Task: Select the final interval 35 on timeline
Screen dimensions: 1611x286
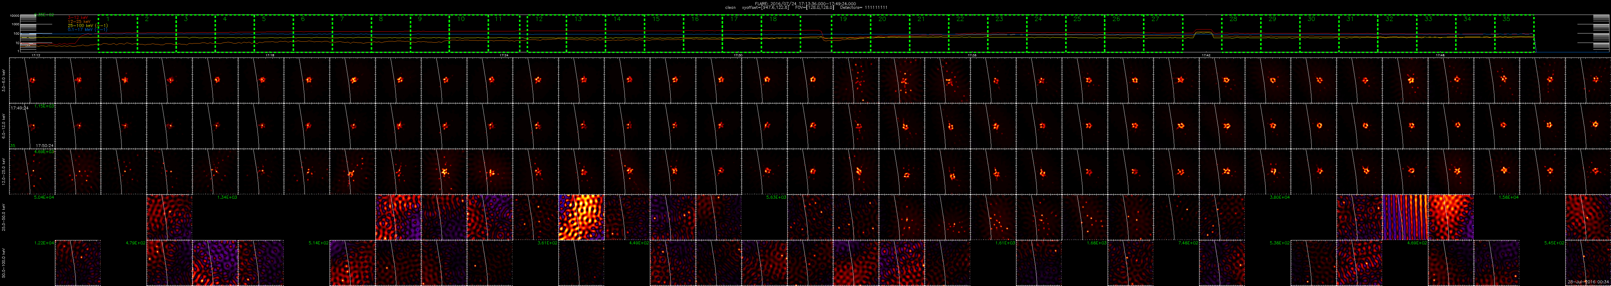Action: coord(1514,34)
